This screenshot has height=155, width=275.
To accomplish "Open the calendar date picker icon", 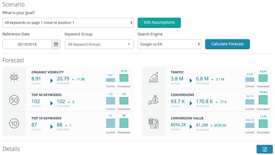I will [56, 44].
